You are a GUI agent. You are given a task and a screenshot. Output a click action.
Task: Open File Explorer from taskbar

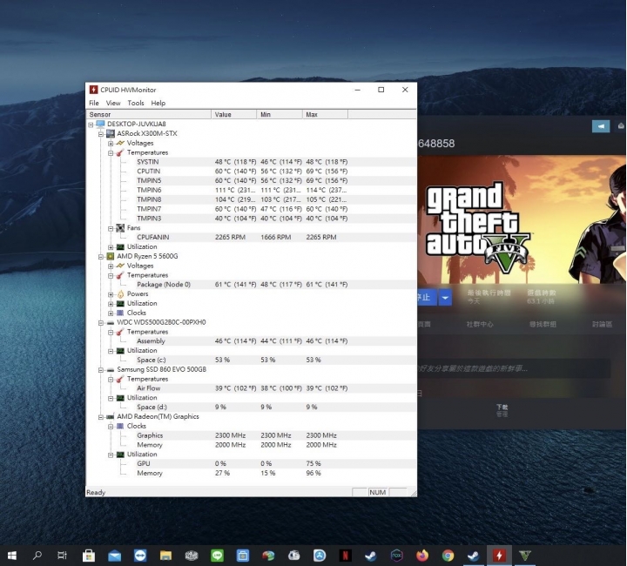point(165,556)
